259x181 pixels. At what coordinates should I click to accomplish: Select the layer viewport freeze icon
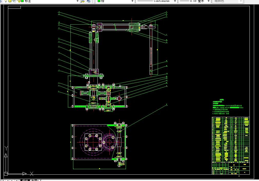(x=14, y=1)
